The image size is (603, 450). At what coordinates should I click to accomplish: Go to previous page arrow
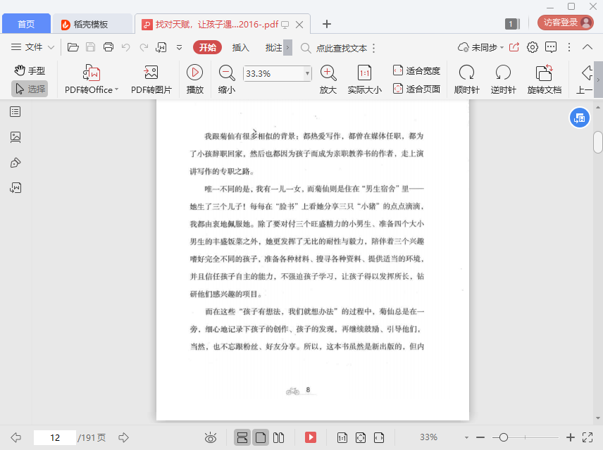15,437
